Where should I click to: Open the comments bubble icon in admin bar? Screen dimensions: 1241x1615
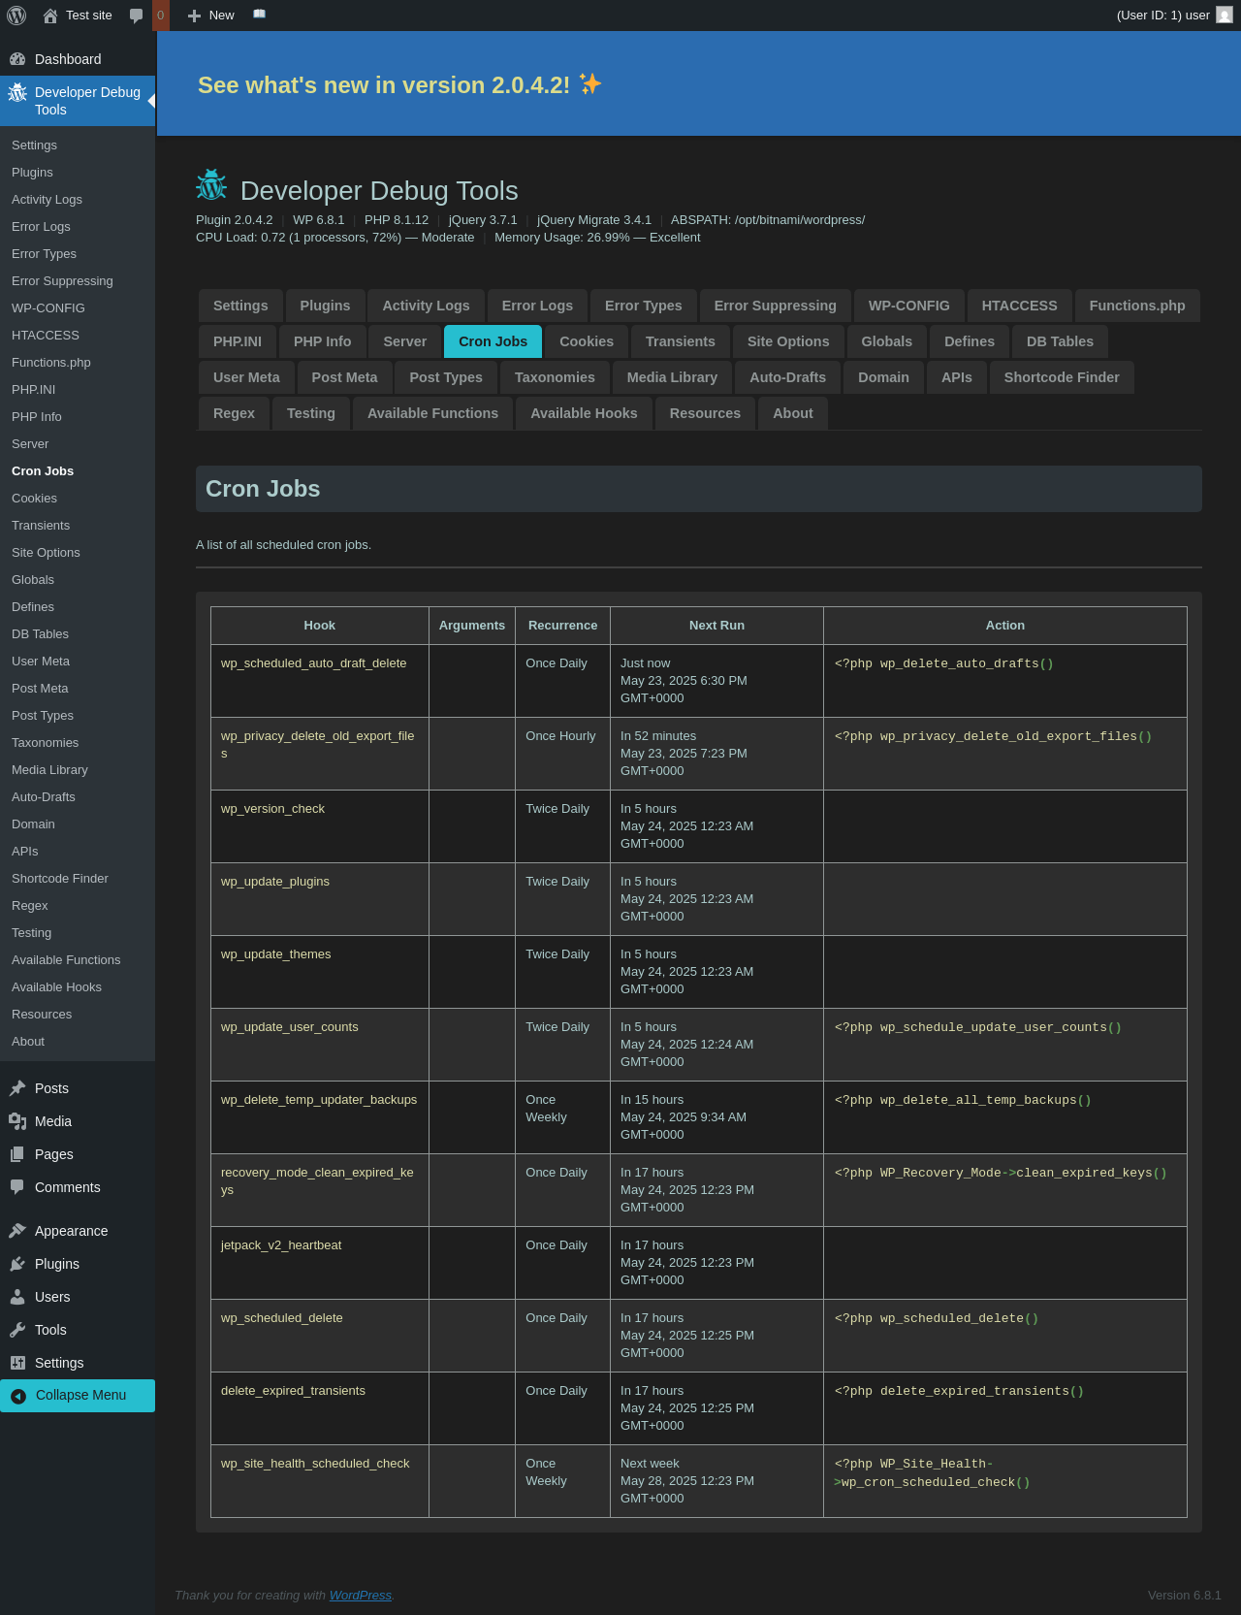(137, 16)
